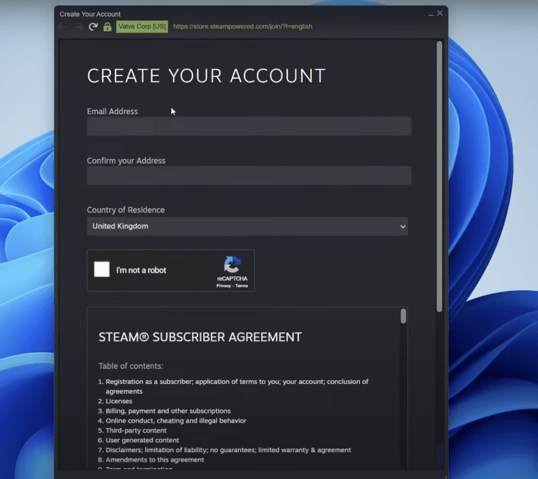The image size is (538, 479).
Task: Click Online conduct, cheating and illegal behavior
Action: pyautogui.click(x=176, y=421)
